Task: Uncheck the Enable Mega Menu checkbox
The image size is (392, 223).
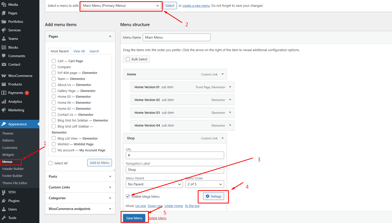Action: [128, 196]
